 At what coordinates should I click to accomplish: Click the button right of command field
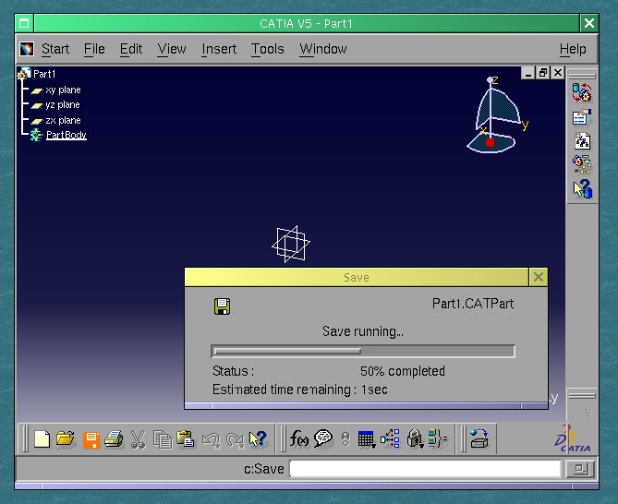(580, 469)
